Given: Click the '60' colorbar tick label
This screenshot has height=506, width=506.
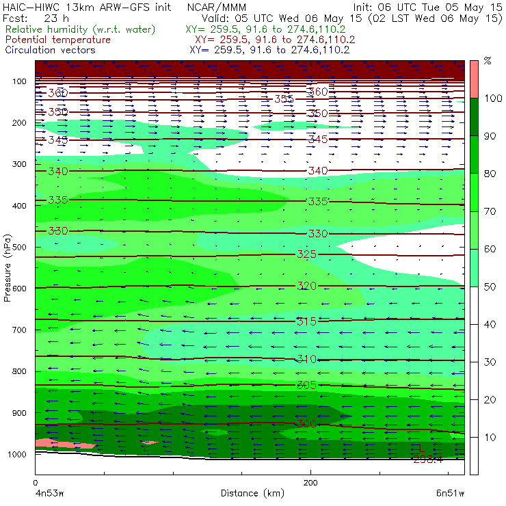Looking at the screenshot, I should point(490,249).
